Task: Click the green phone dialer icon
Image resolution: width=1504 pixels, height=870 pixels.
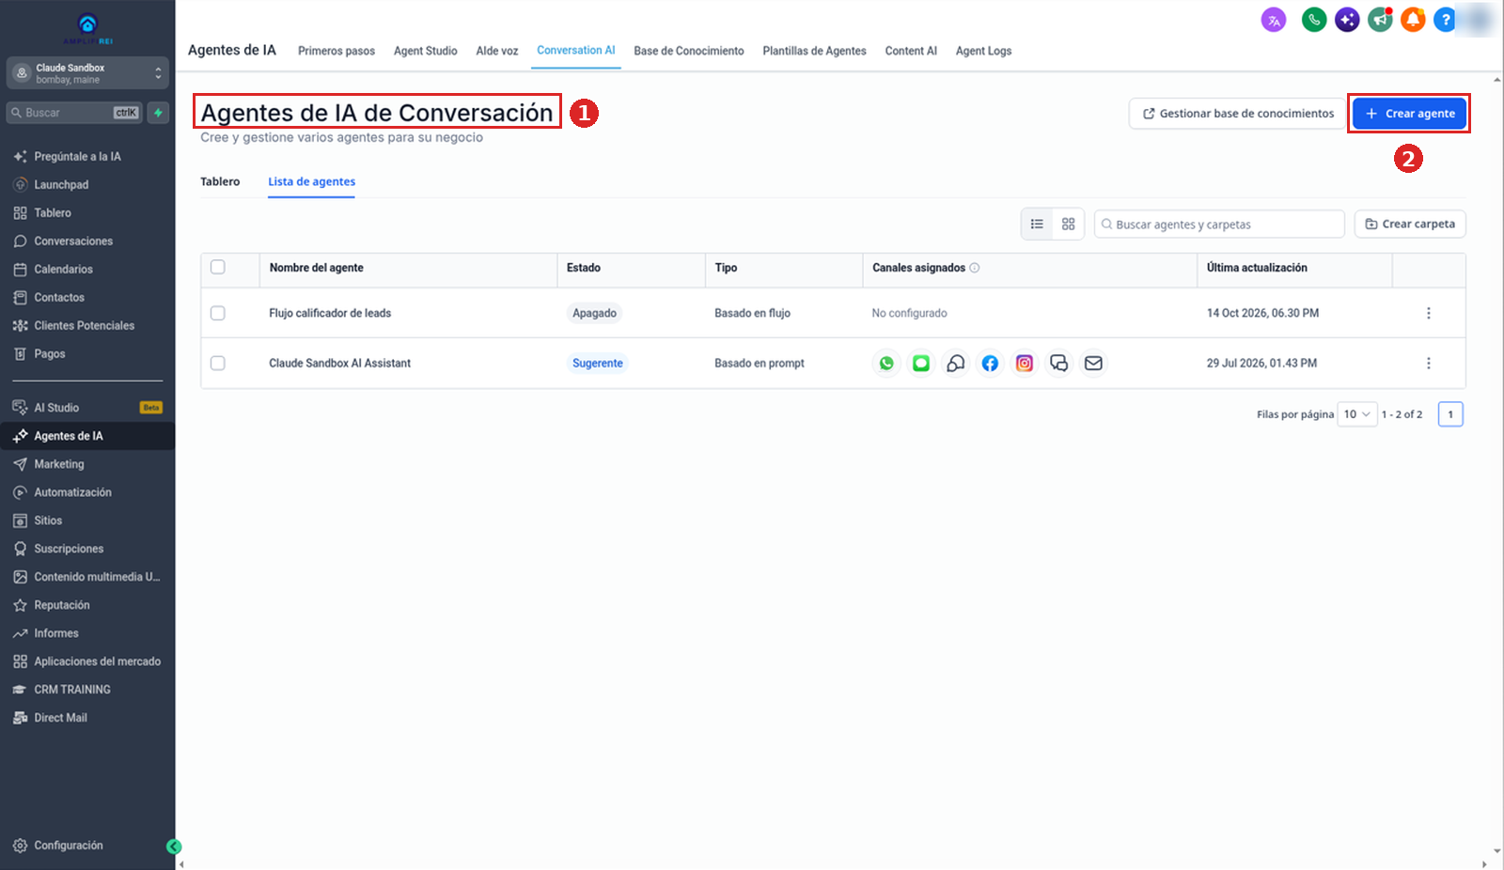Action: pos(1314,20)
